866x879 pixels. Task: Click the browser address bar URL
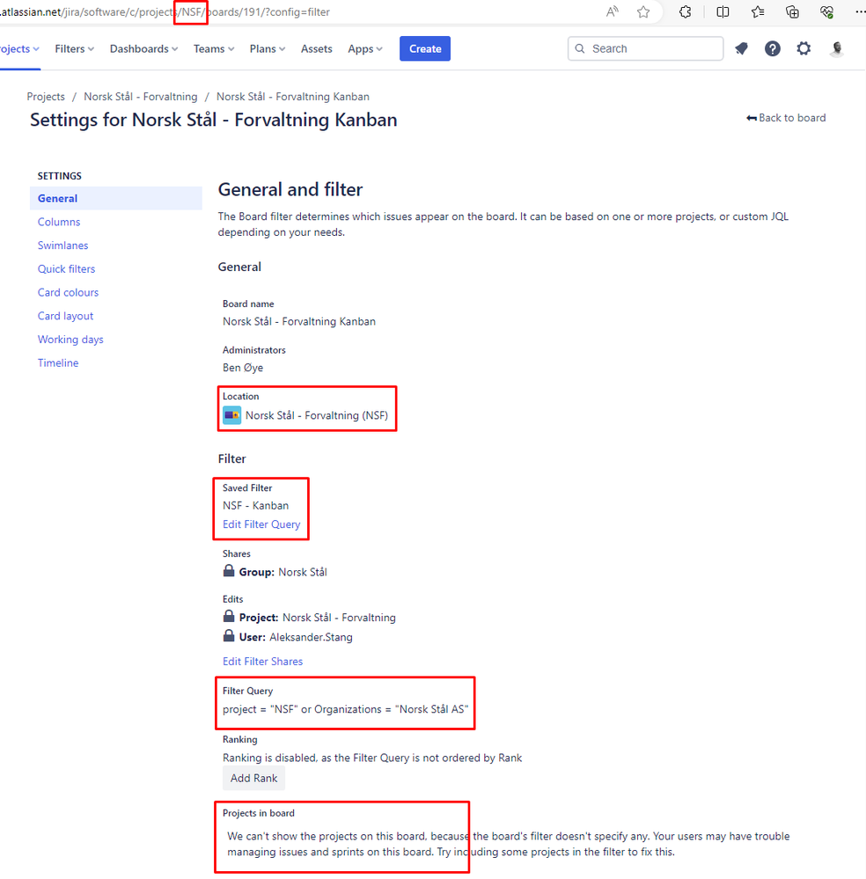tap(165, 11)
